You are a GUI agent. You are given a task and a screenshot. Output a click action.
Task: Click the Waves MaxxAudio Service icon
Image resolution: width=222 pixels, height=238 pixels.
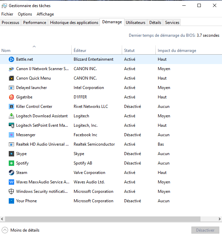point(11,182)
